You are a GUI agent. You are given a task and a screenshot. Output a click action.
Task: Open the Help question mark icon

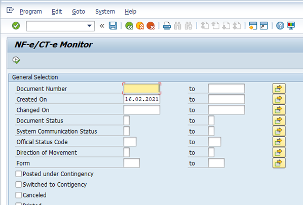click(280, 26)
